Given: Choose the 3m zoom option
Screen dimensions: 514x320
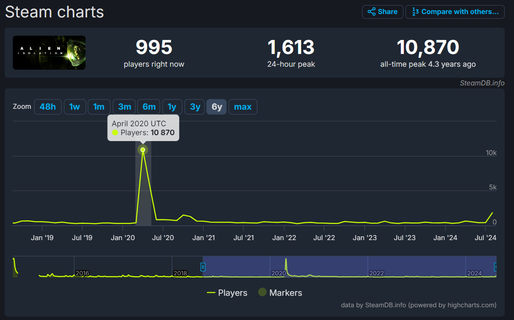Looking at the screenshot, I should coord(124,107).
